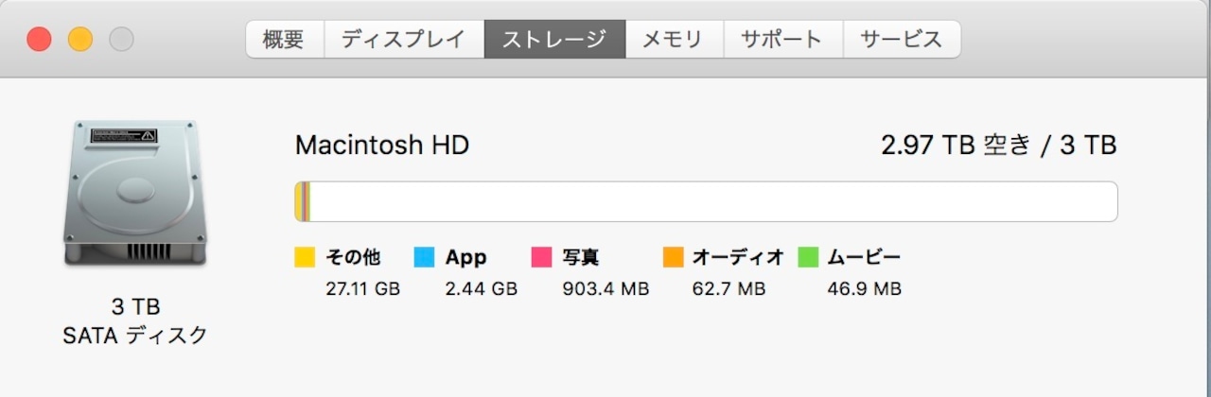Open the サポート tab
This screenshot has height=397, width=1211.
[x=781, y=40]
